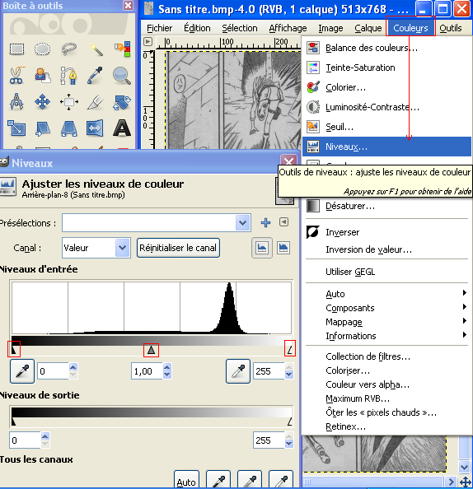Open the Outils menu

[451, 28]
